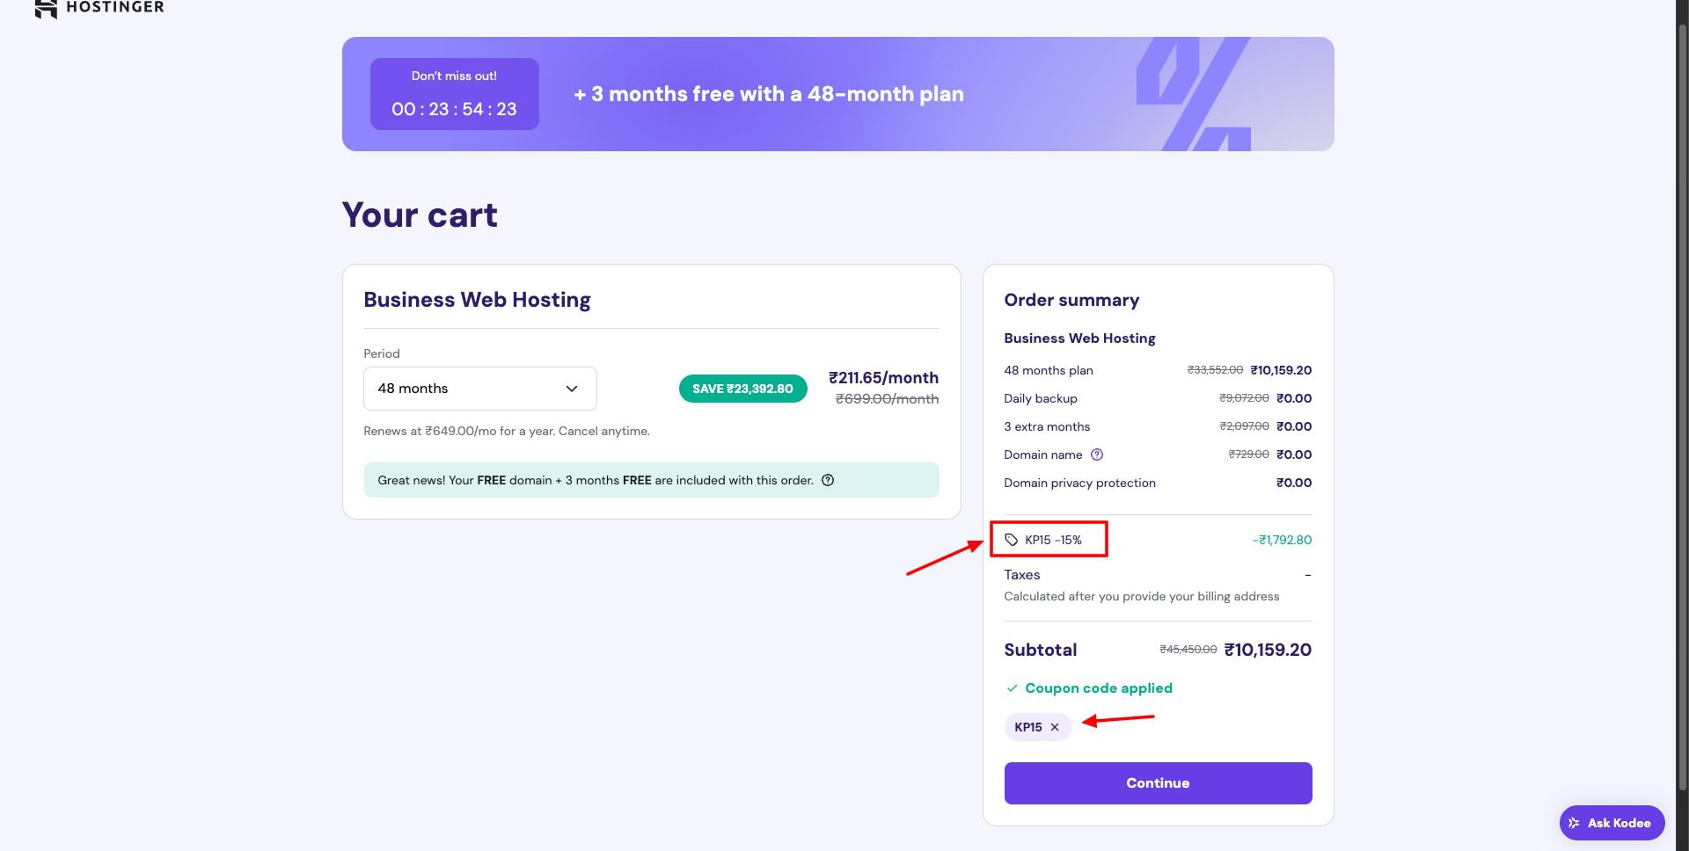
Task: Click the Coupon code applied label
Action: click(x=1098, y=688)
